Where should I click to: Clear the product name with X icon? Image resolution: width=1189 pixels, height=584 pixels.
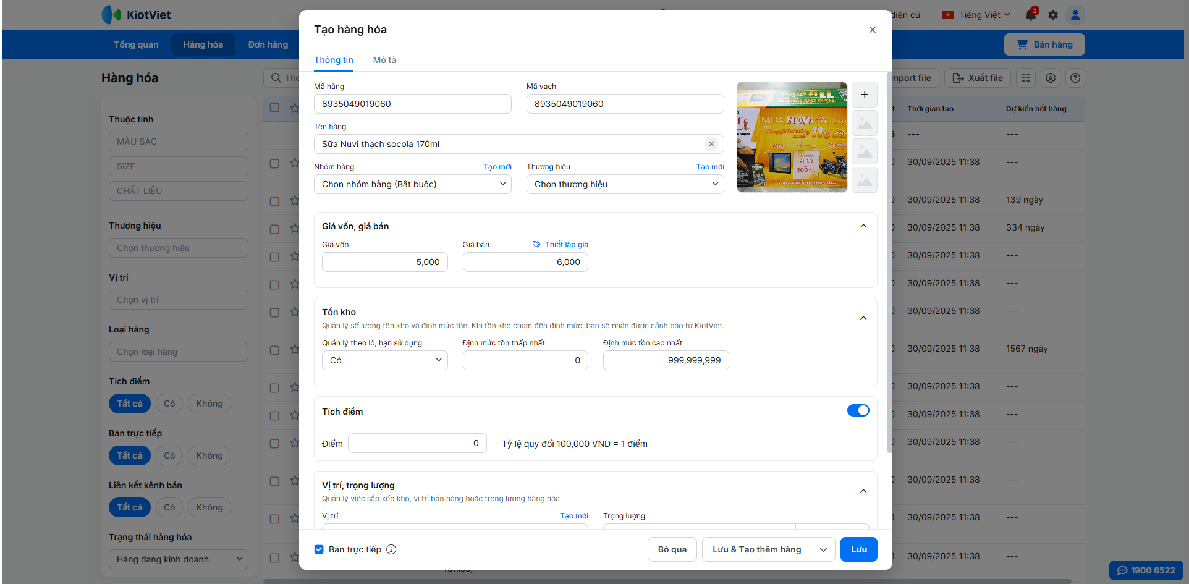pos(711,144)
